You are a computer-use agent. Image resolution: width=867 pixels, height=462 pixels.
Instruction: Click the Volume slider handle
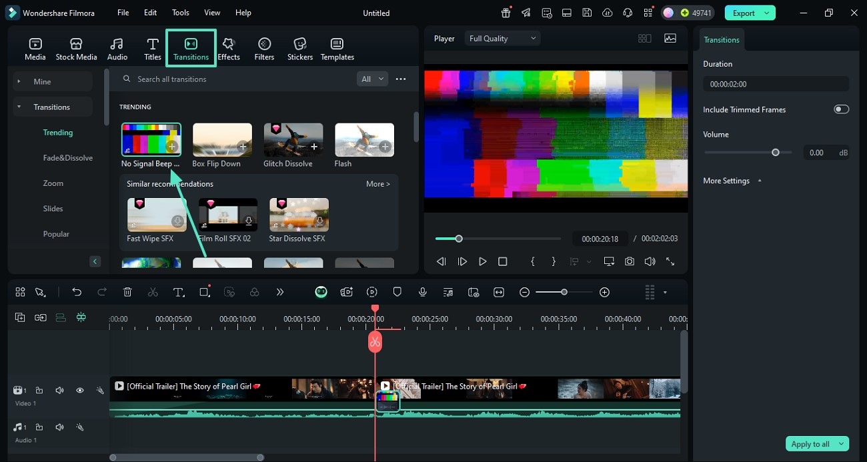pyautogui.click(x=776, y=153)
